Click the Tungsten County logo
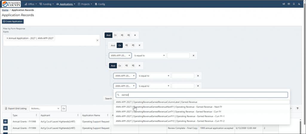The width and height of the screenshot is (306, 134). click(x=11, y=4)
